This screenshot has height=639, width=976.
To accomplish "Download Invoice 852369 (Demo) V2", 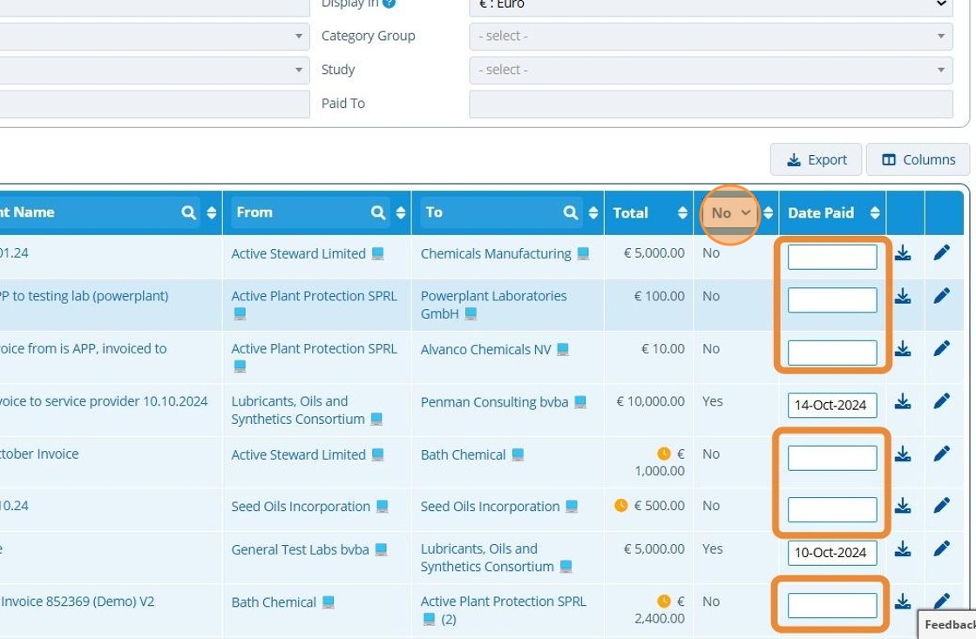I will pos(903,601).
